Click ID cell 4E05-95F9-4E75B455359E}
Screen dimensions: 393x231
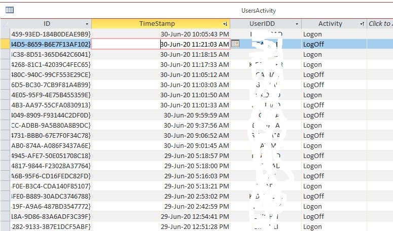(x=51, y=95)
